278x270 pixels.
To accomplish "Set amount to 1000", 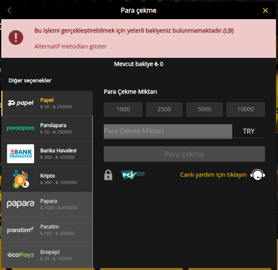I will tap(123, 109).
